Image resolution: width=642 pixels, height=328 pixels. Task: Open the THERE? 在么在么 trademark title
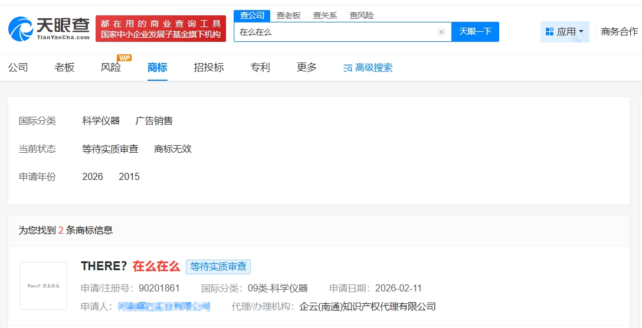pos(130,266)
